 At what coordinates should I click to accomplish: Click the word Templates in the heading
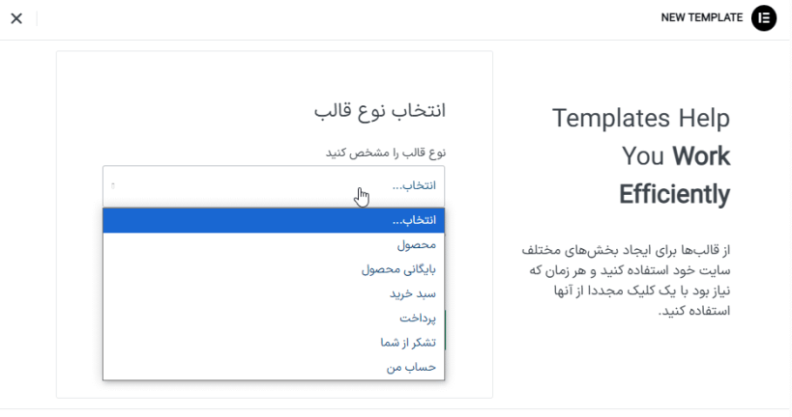(611, 119)
